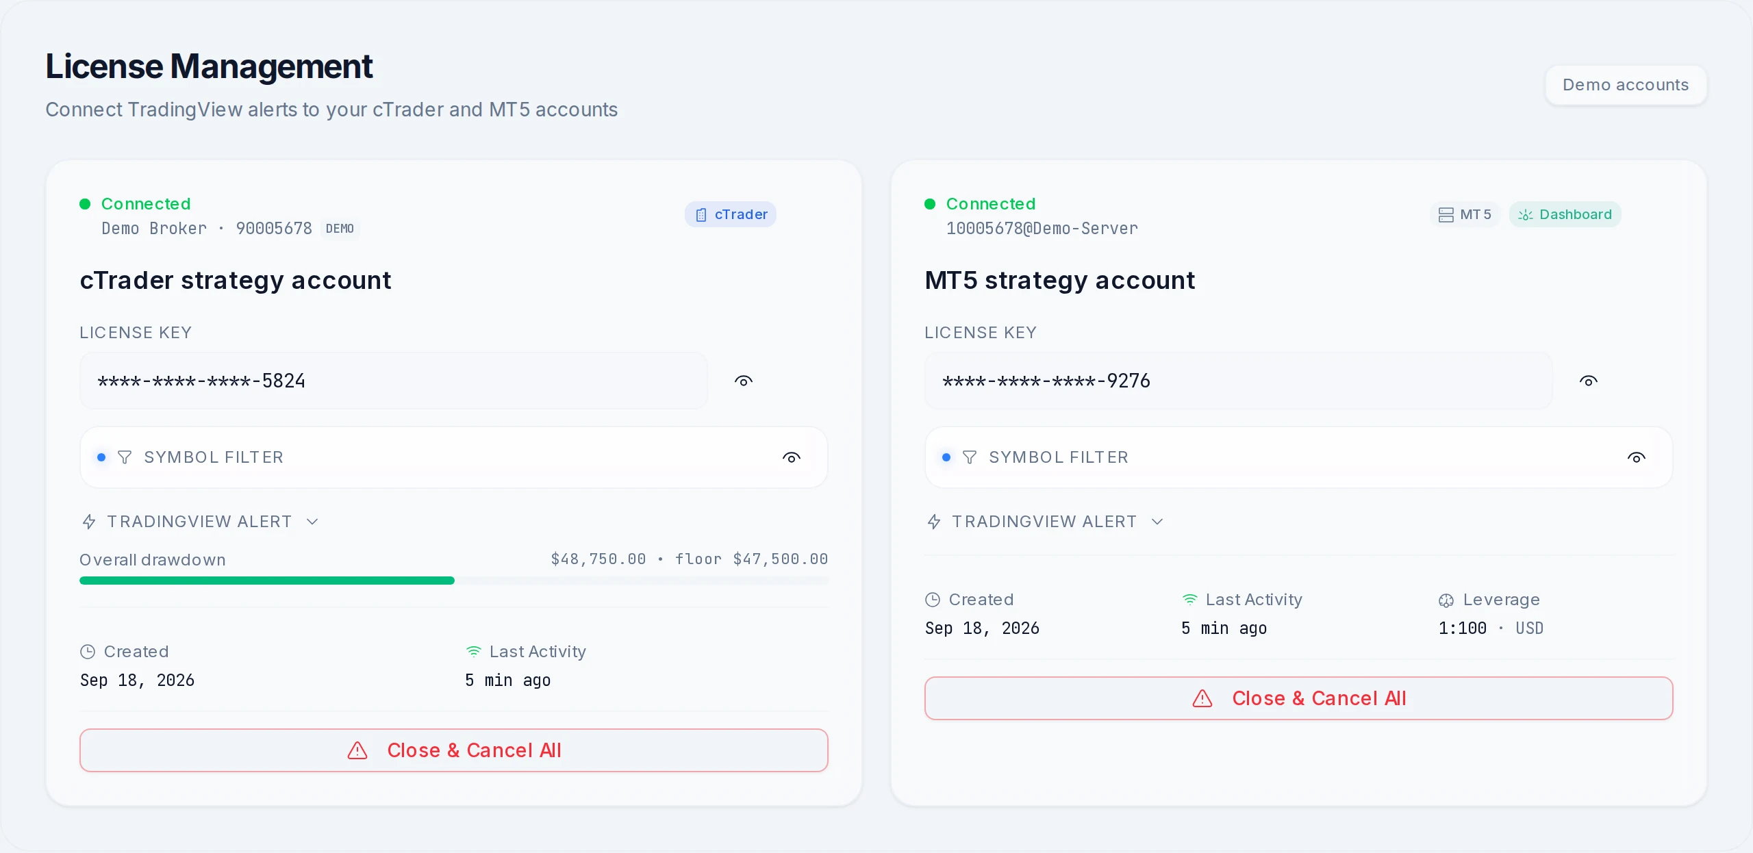Click the cTrader license key field
Image resolution: width=1753 pixels, height=853 pixels.
(394, 381)
